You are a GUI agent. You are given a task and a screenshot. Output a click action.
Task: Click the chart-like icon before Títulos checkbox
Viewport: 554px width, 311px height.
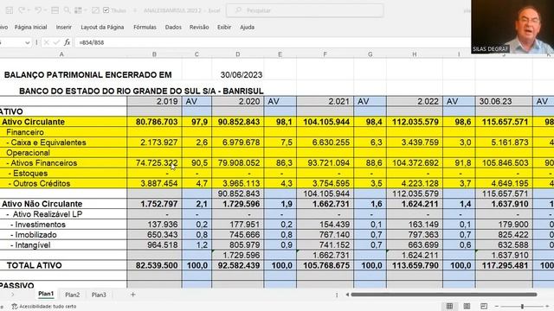(95, 10)
